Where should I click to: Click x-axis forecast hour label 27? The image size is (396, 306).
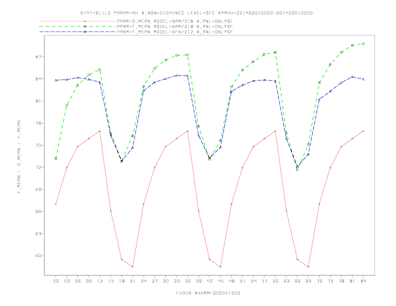[155, 281]
